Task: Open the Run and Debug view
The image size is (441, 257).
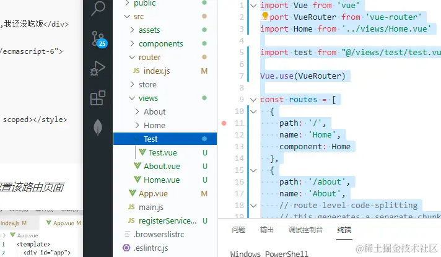Action: pos(98,68)
